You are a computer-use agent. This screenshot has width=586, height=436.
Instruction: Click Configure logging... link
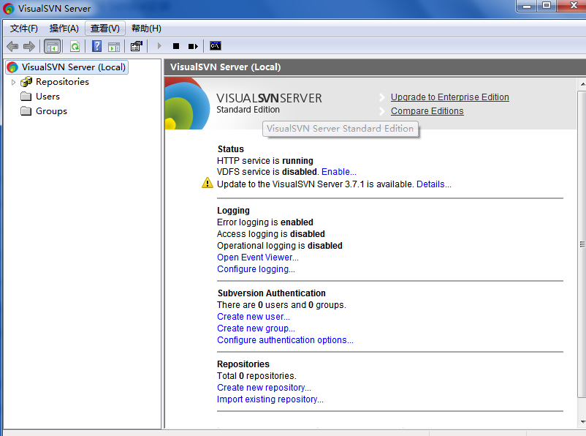click(x=256, y=269)
